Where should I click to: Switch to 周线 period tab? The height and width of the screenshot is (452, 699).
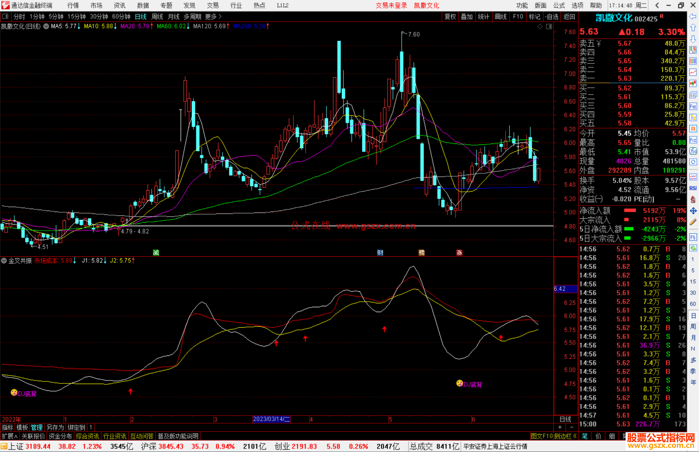[x=157, y=17]
